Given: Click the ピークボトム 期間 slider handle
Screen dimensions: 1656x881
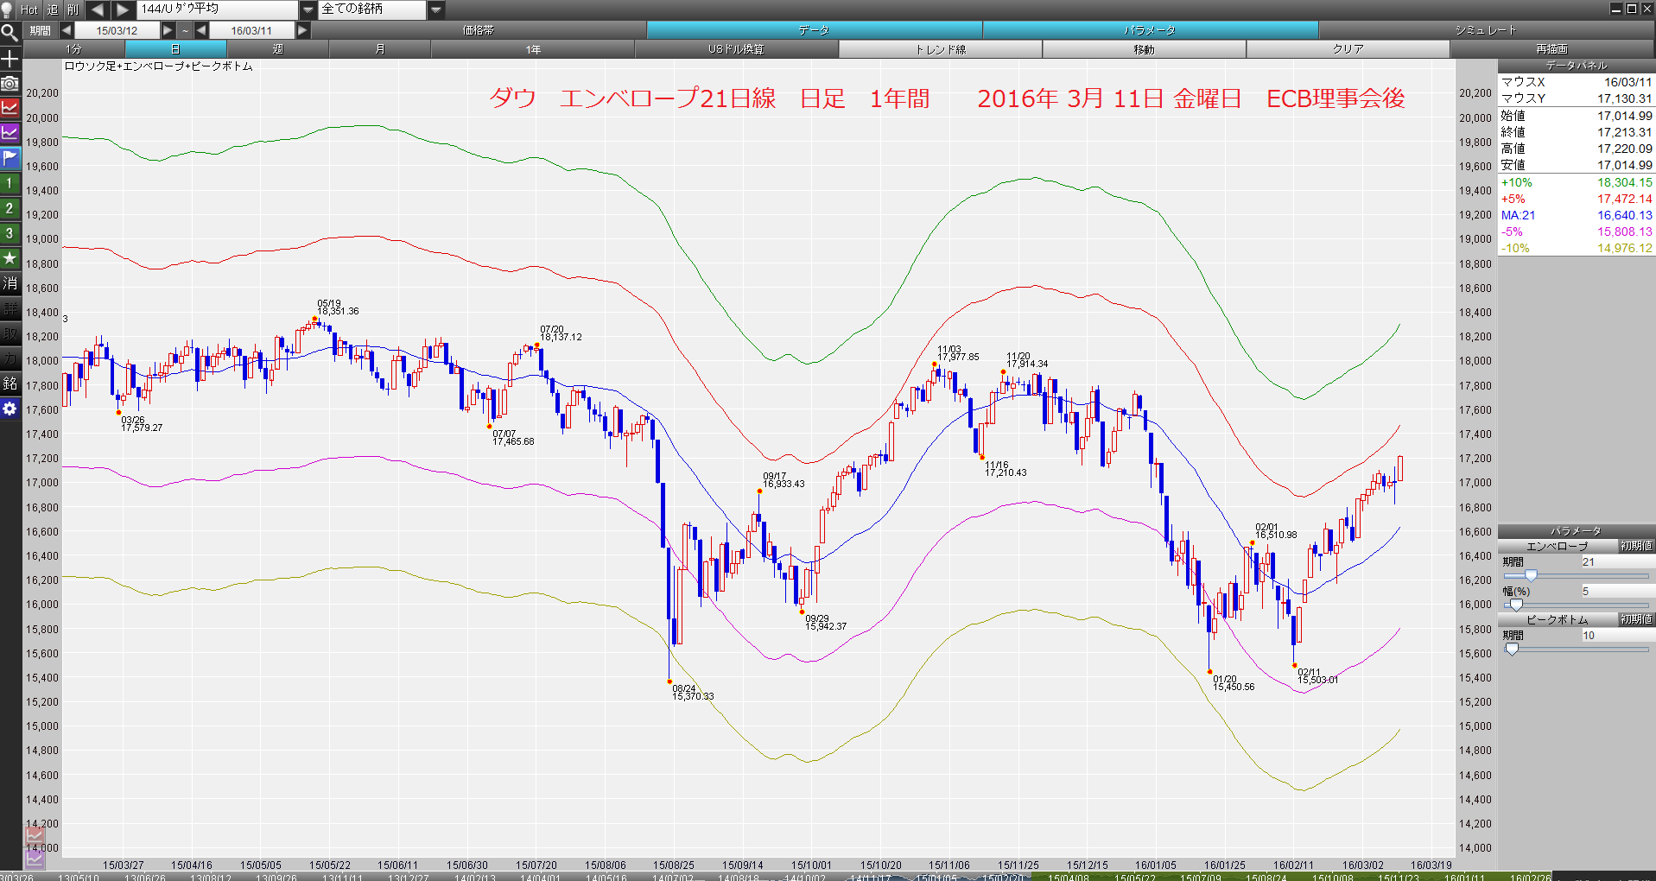Looking at the screenshot, I should [x=1512, y=650].
